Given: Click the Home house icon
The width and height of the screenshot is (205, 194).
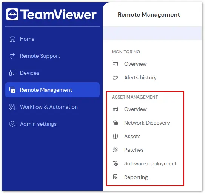Looking at the screenshot, I should tap(12, 39).
